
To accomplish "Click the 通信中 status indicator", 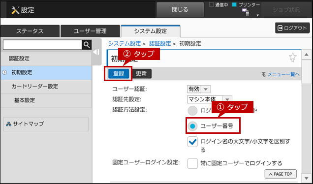I will (219, 5).
